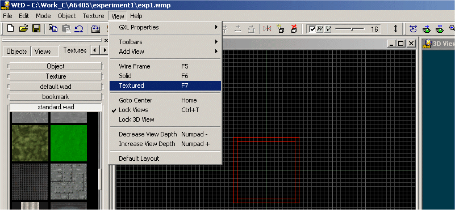Image resolution: width=455 pixels, height=210 pixels.
Task: Select the dark metal grate texture
Action: [30, 182]
